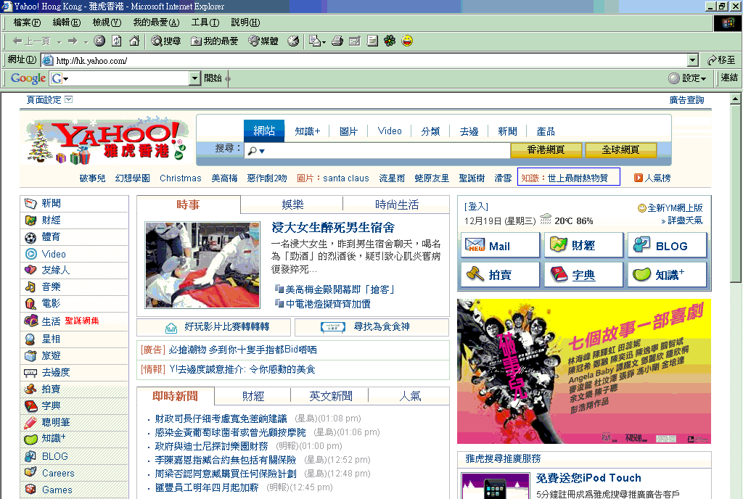Open the 字典 dictionary button
The image size is (743, 499).
coord(583,275)
